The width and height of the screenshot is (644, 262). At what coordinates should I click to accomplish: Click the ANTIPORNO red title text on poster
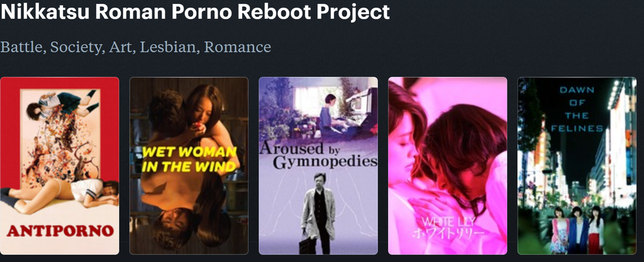pos(60,231)
